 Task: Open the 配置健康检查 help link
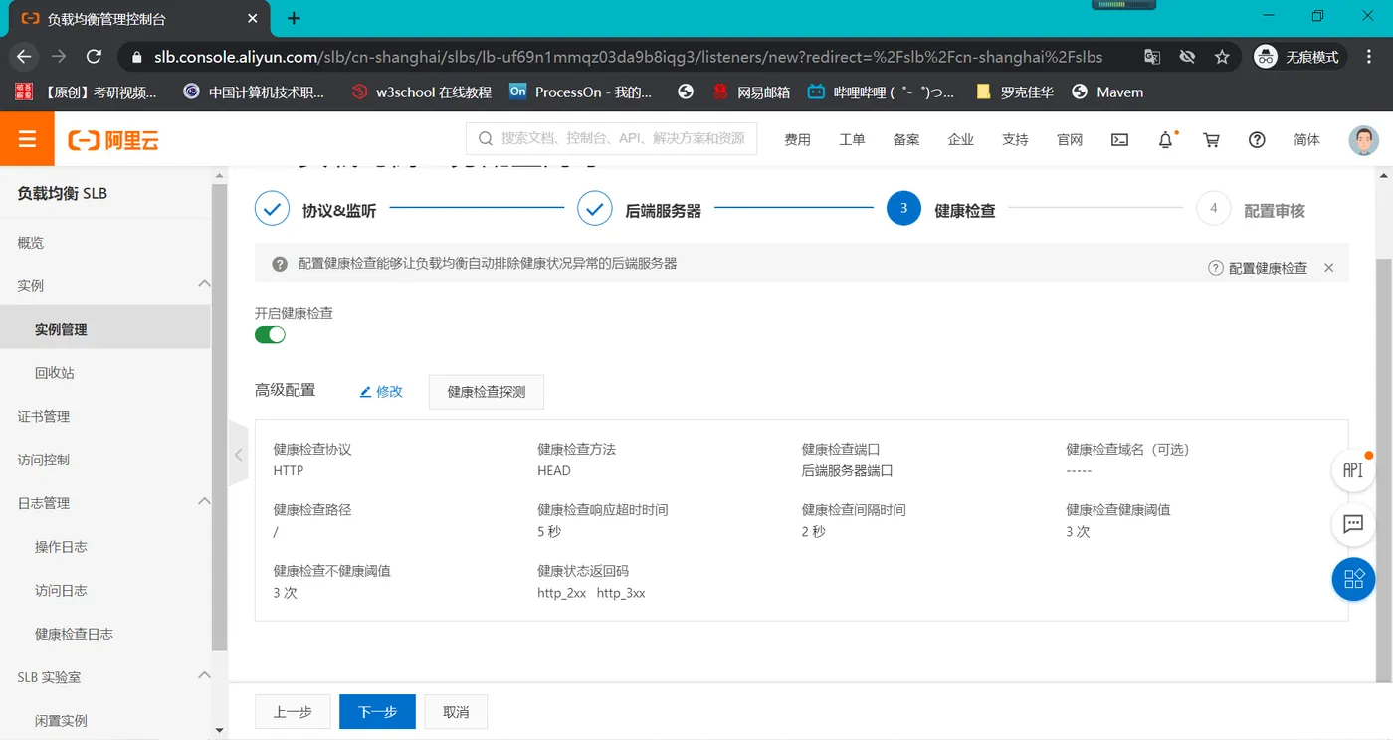[x=1258, y=268]
